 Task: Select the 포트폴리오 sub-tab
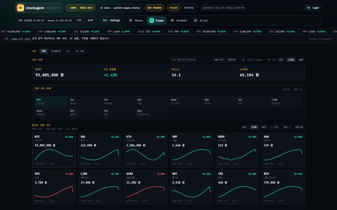(56, 51)
